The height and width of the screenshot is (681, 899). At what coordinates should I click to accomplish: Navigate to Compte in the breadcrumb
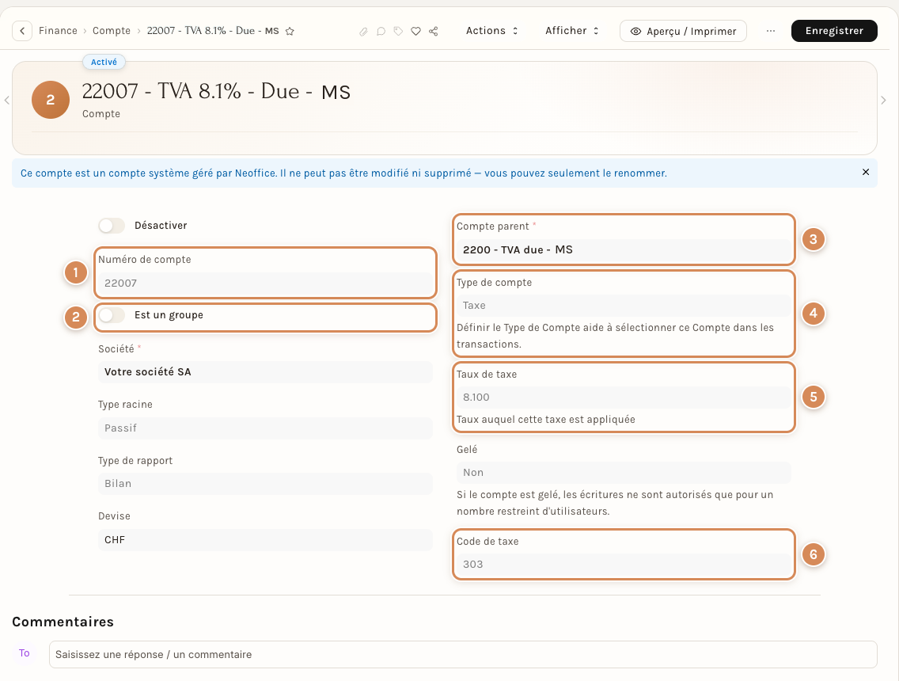tap(112, 31)
